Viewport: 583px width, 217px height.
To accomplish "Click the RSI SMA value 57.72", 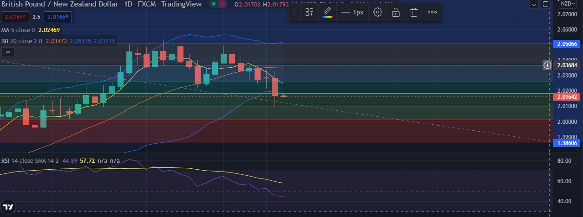I will [x=87, y=161].
